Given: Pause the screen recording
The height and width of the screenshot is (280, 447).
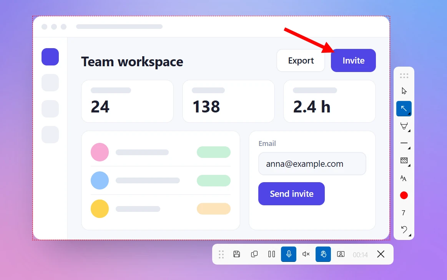Looking at the screenshot, I should pyautogui.click(x=271, y=254).
